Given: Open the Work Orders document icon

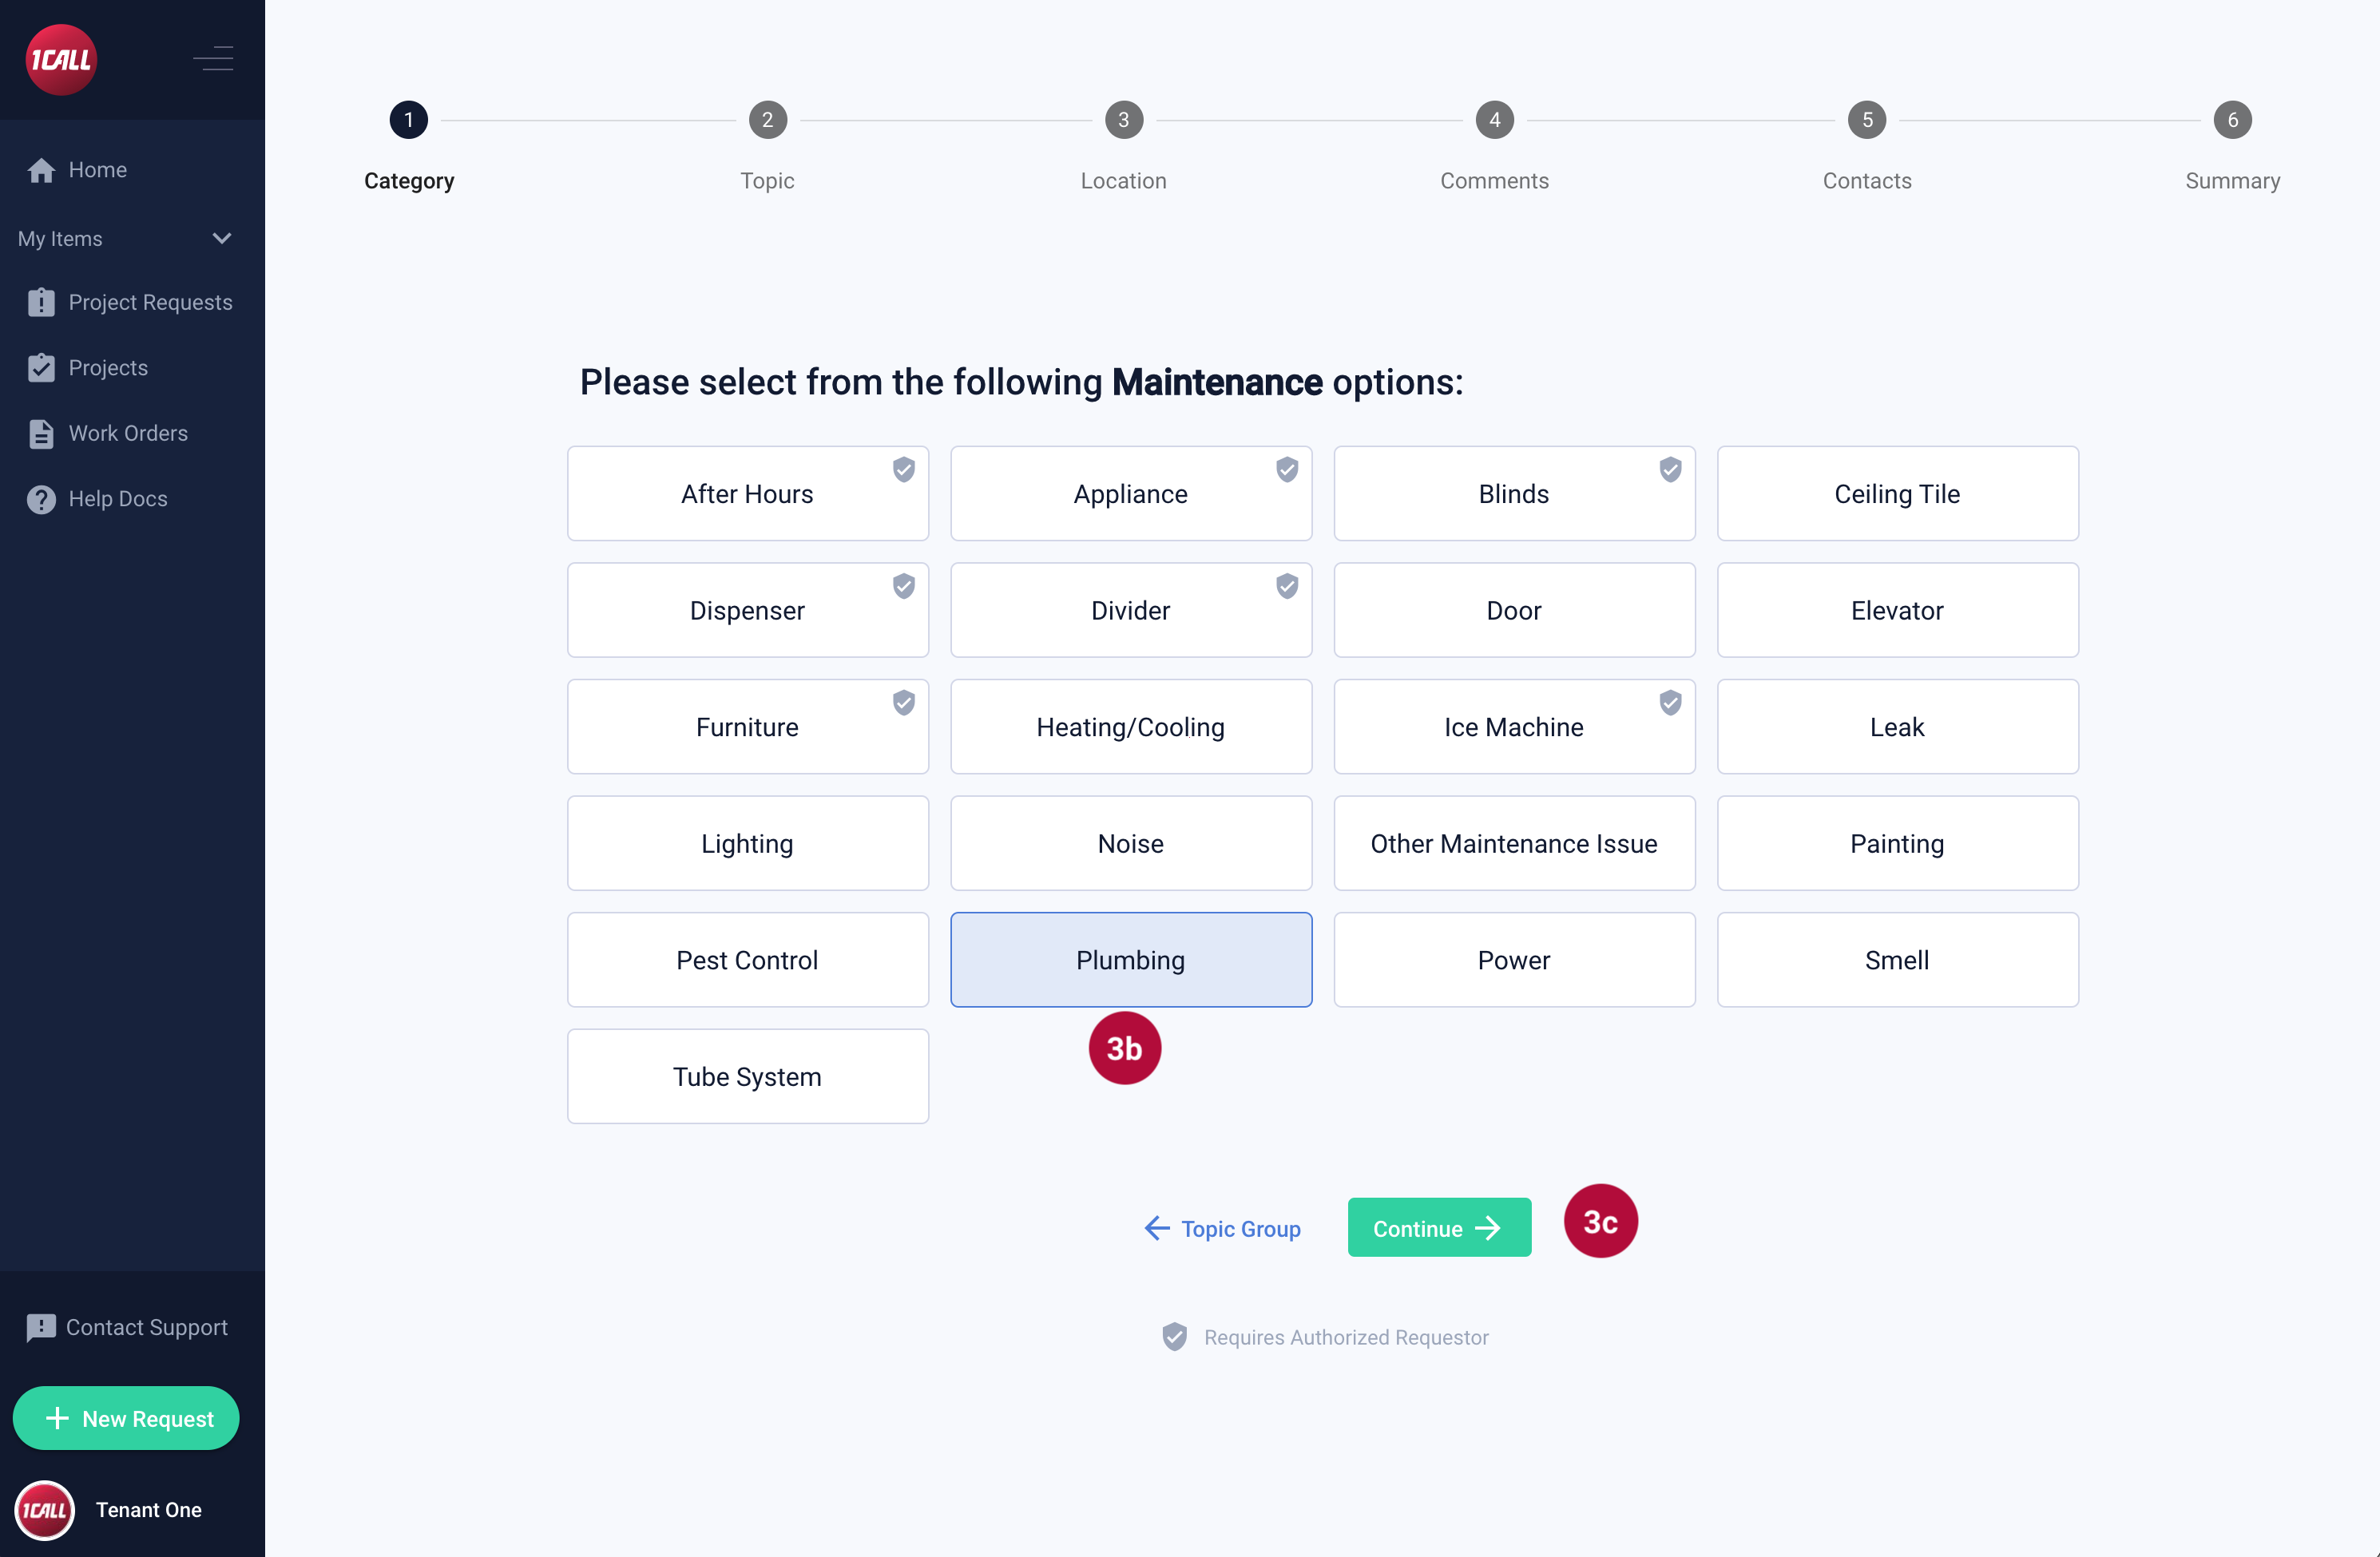Looking at the screenshot, I should coord(41,433).
